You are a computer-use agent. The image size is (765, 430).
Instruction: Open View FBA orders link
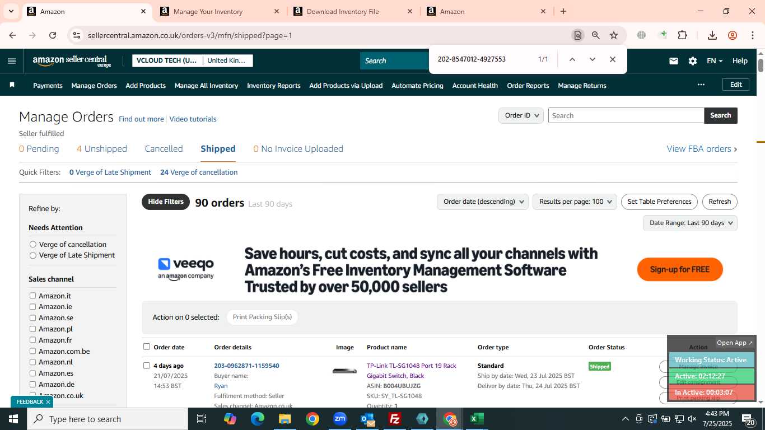coord(702,148)
